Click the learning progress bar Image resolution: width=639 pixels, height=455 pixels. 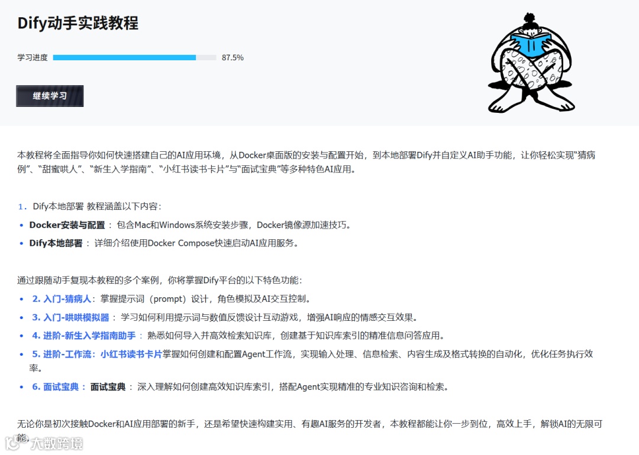click(134, 58)
